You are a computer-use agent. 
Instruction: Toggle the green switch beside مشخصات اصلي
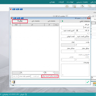[62, 21]
